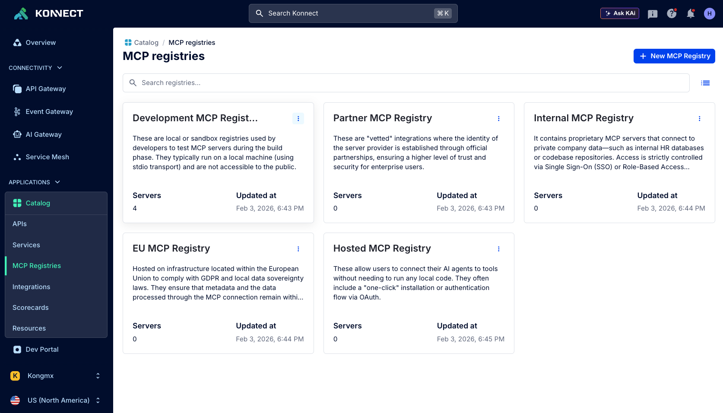Open the feedback announcement icon
Image resolution: width=723 pixels, height=413 pixels.
[x=653, y=14]
